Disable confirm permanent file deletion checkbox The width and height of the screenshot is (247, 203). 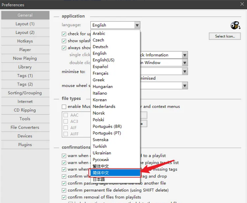64,190
